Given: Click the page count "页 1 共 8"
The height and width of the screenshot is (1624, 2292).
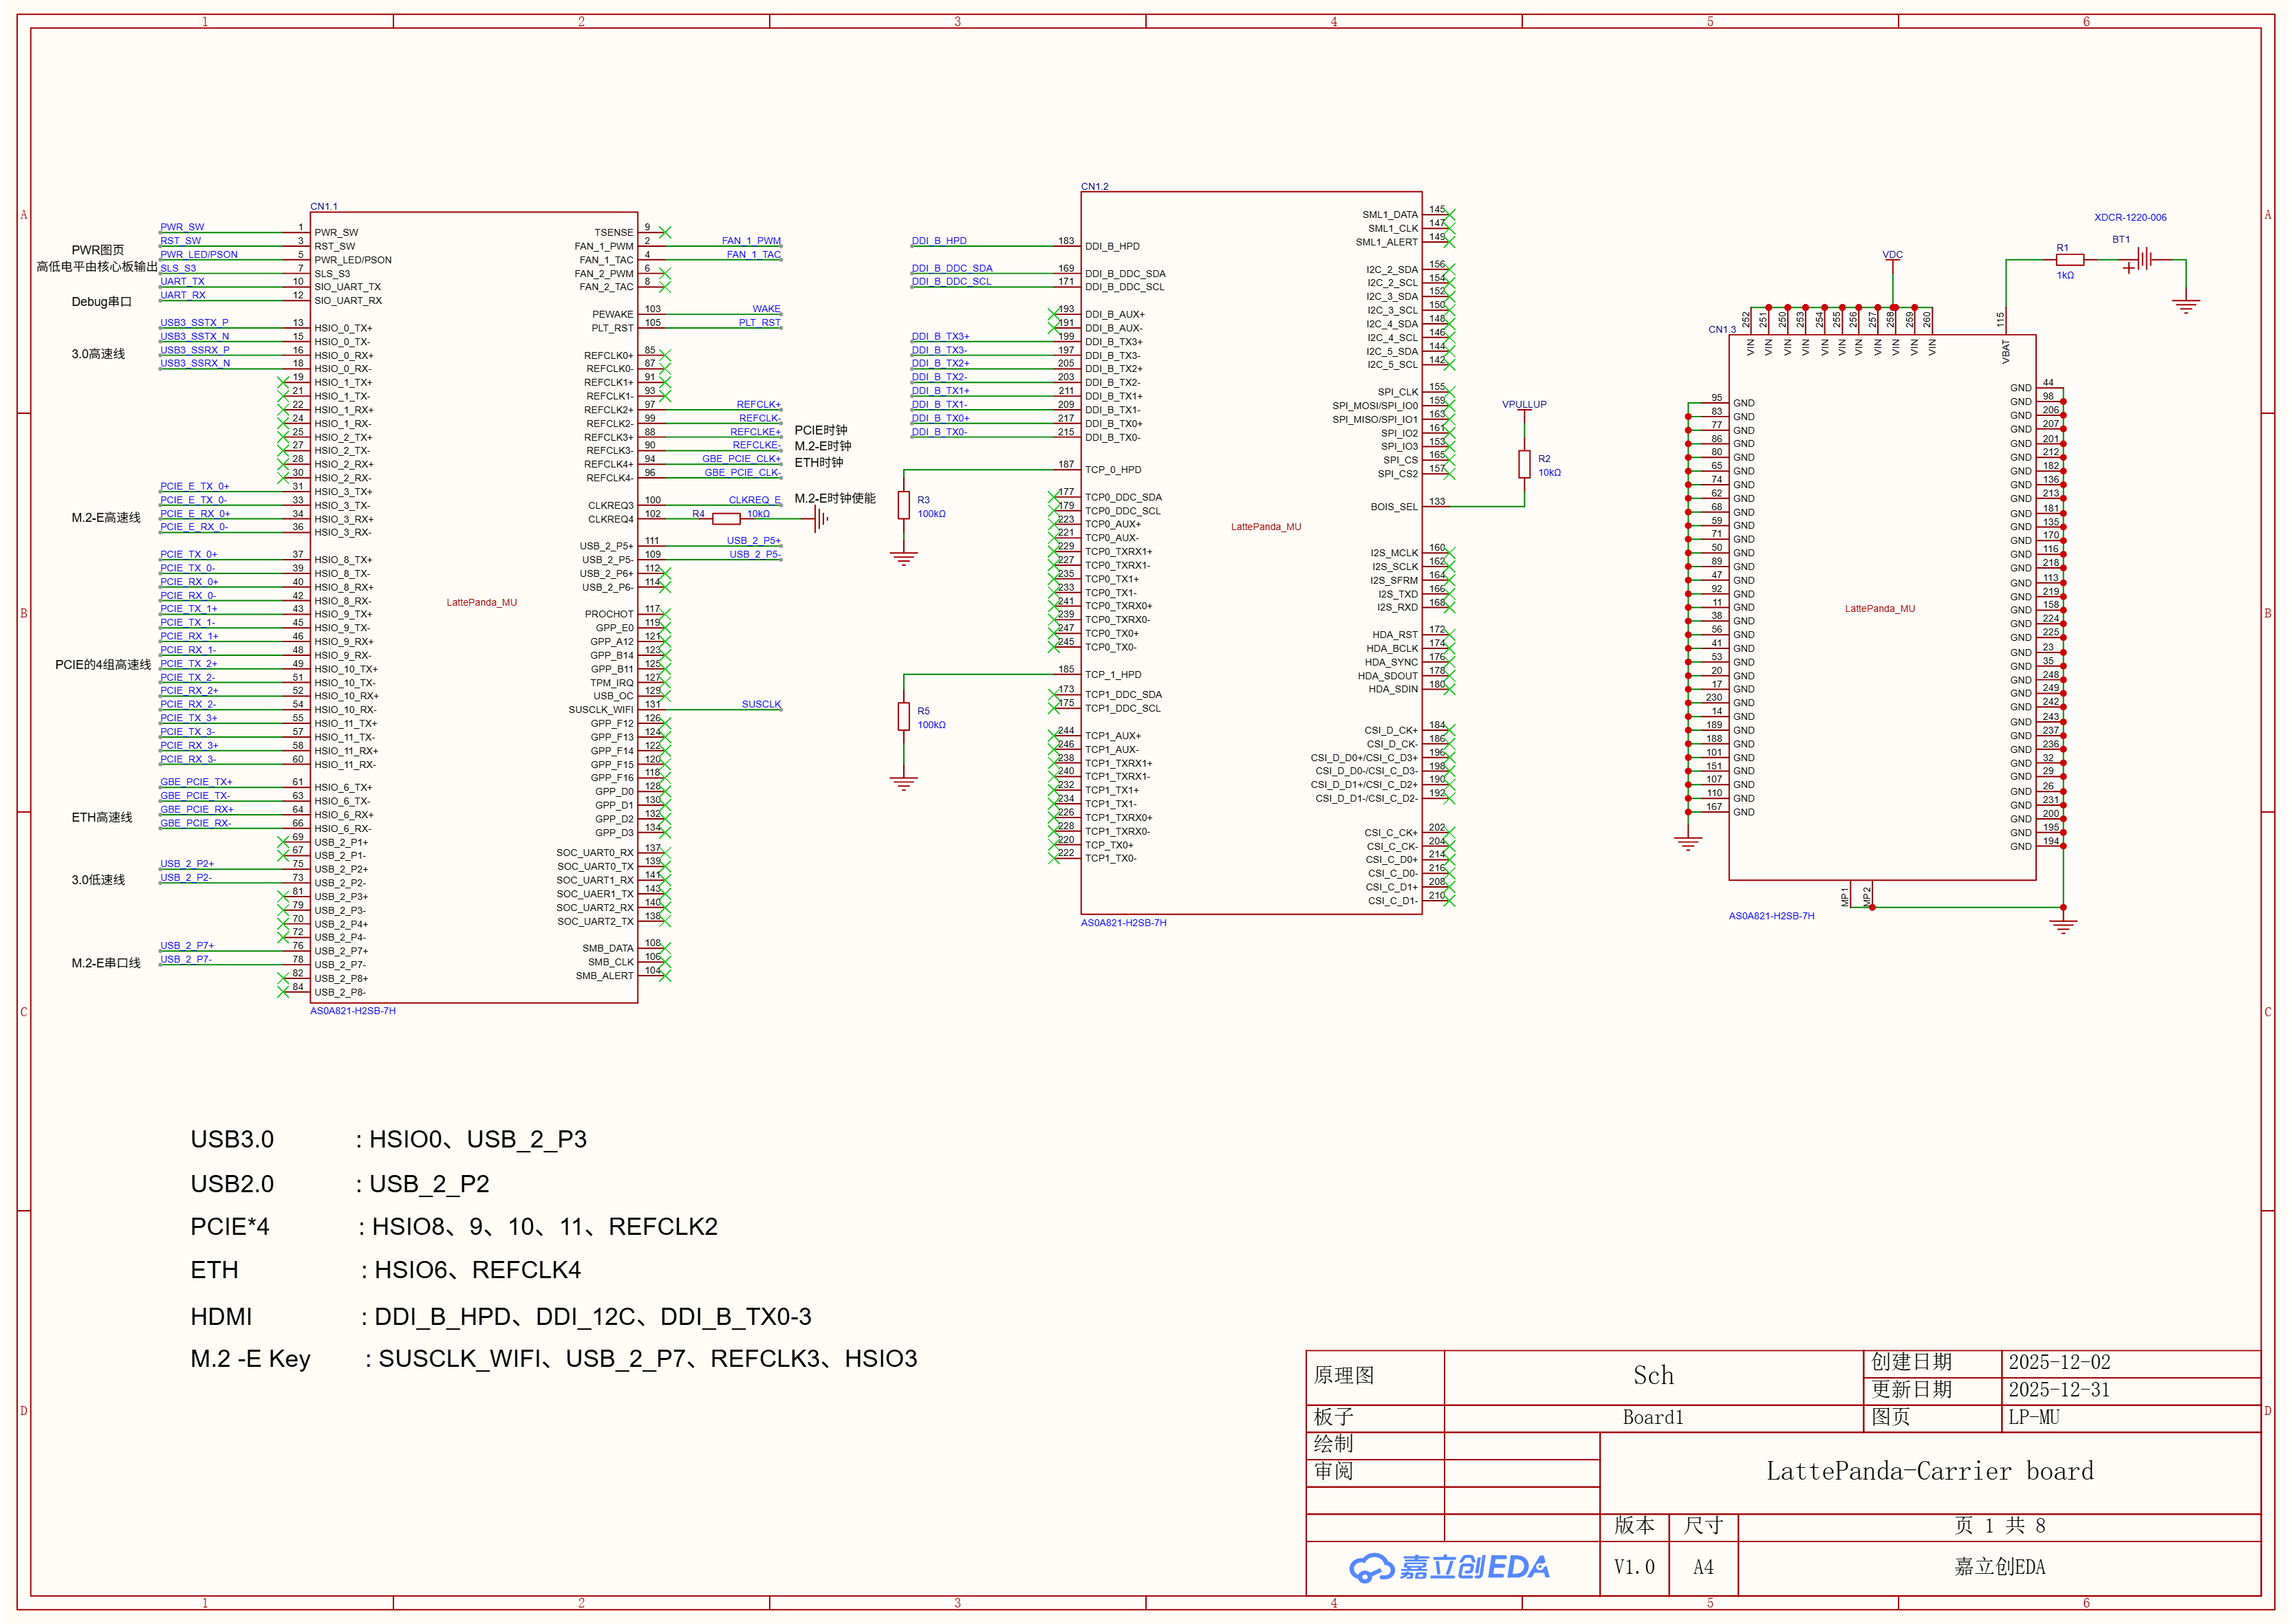Looking at the screenshot, I should point(2000,1525).
